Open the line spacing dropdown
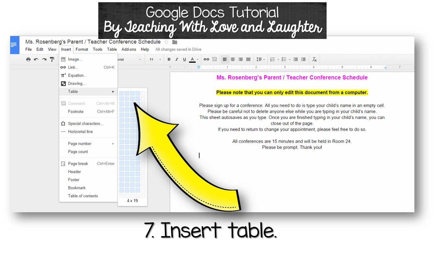 [x=261, y=59]
